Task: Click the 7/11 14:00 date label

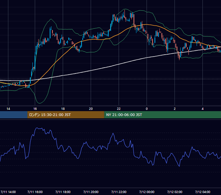Action: pyautogui.click(x=8, y=192)
